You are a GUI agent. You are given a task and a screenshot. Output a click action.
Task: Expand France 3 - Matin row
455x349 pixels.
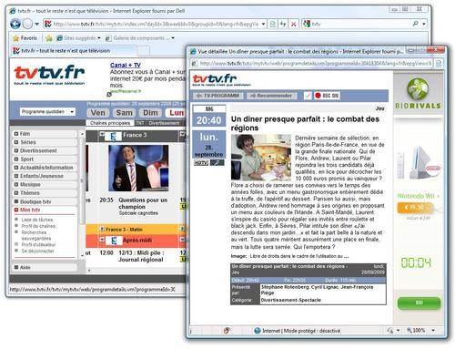[102, 229]
